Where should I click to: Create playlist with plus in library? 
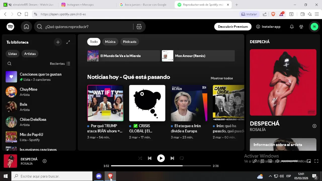pyautogui.click(x=58, y=42)
